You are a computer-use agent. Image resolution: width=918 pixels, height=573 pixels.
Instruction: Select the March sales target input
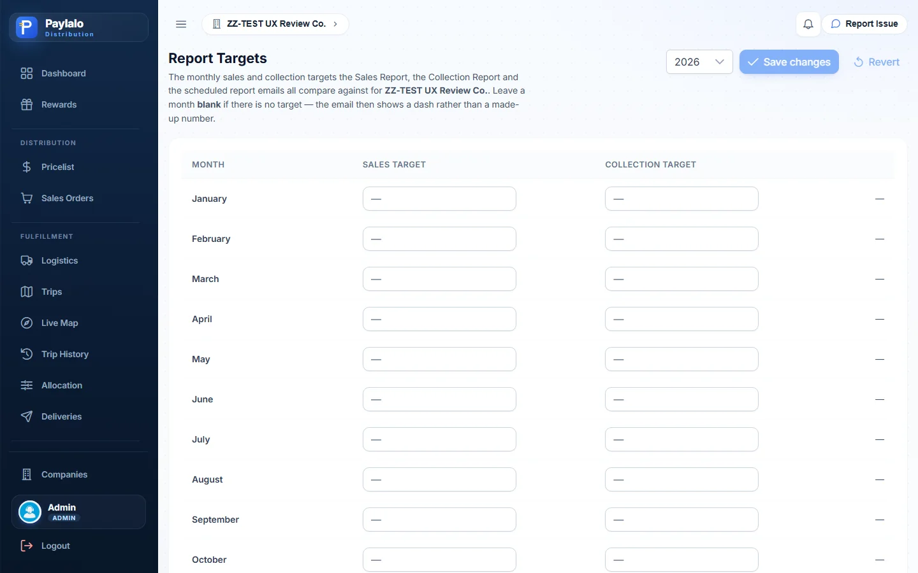[439, 279]
